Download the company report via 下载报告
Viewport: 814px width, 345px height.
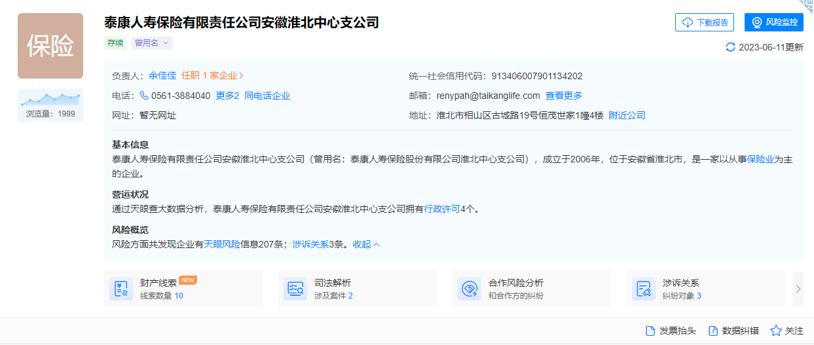[705, 22]
